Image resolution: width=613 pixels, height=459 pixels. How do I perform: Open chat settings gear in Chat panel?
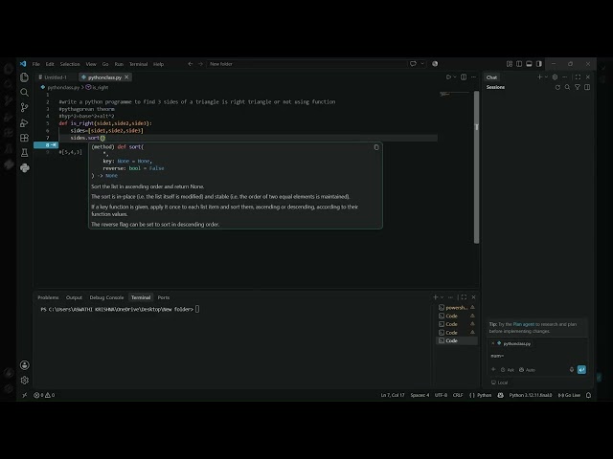click(555, 77)
